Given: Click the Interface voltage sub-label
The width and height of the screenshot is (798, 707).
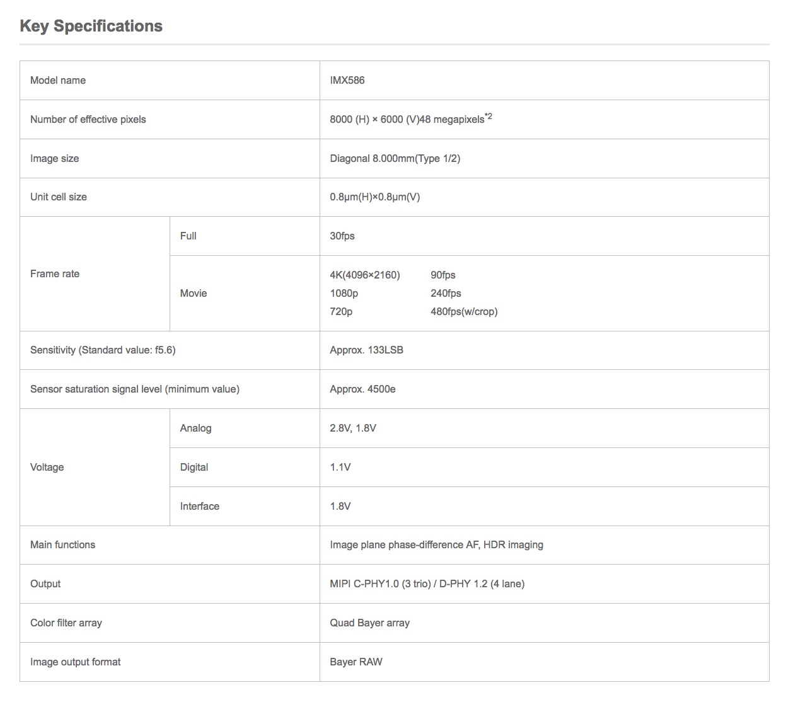Looking at the screenshot, I should click(x=200, y=506).
